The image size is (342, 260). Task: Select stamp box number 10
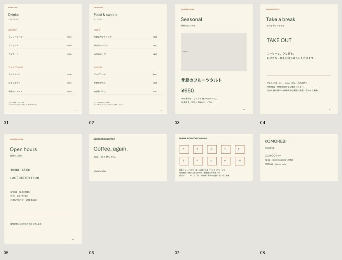[x=239, y=161]
